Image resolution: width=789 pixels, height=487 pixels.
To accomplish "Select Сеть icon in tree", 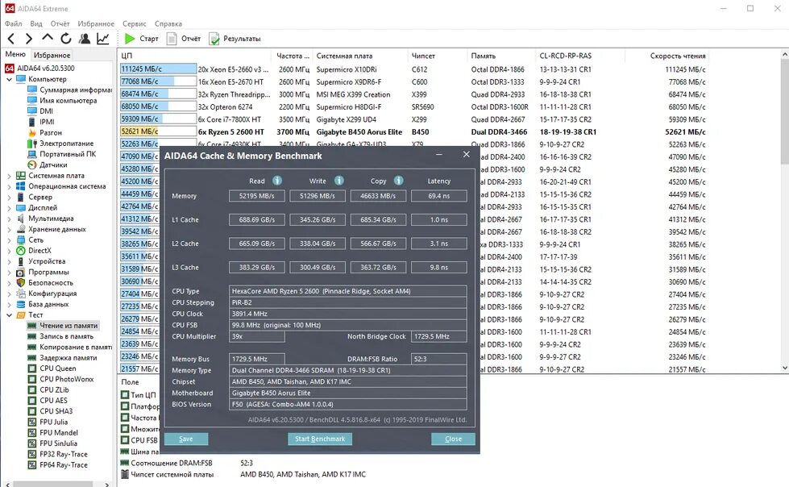I will (21, 239).
